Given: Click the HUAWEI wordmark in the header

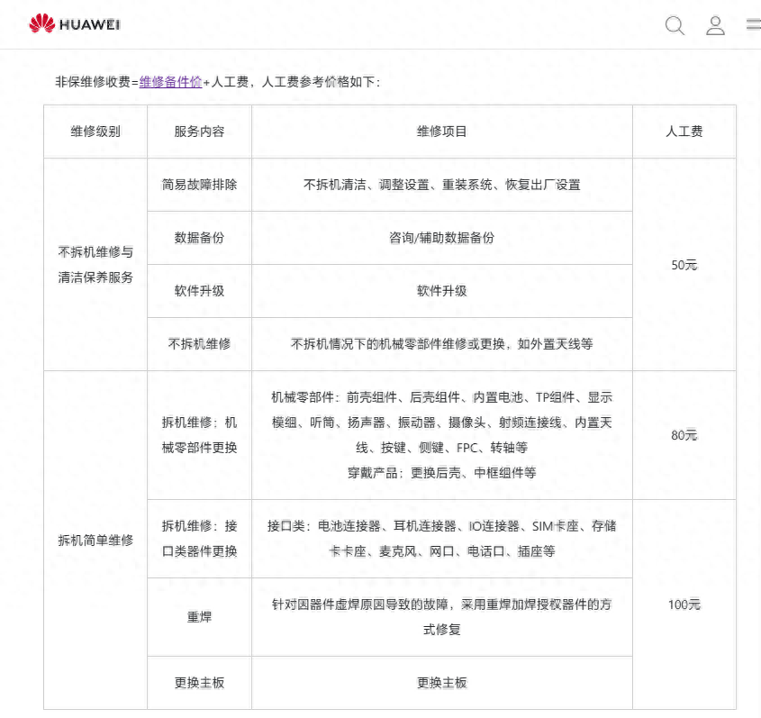Looking at the screenshot, I should [x=90, y=24].
